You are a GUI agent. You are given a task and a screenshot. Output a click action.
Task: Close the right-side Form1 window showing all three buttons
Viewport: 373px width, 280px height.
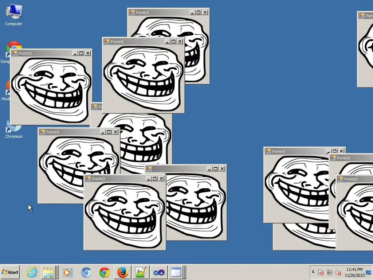pos(341,151)
